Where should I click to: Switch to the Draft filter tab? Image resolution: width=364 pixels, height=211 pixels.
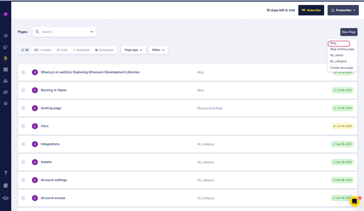coord(62,50)
